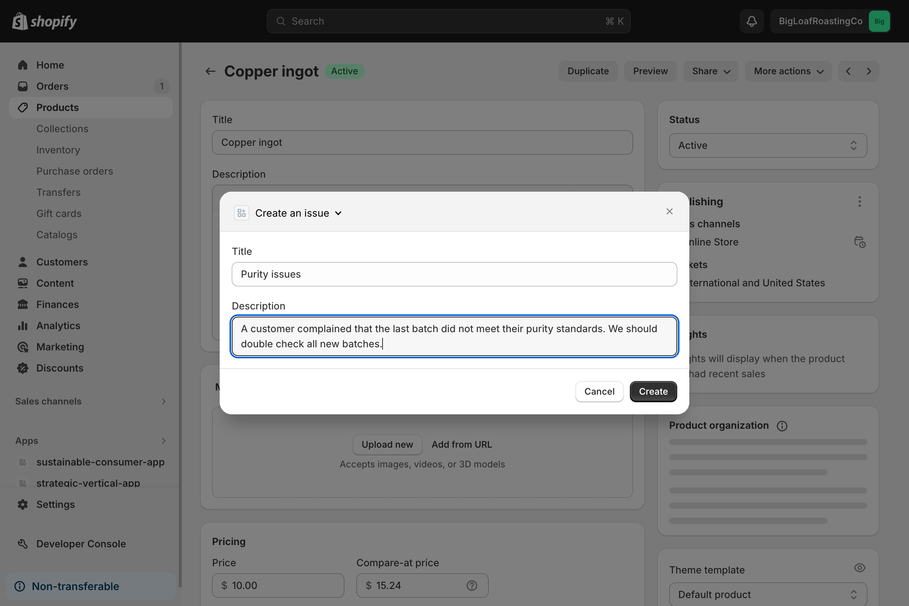909x606 pixels.
Task: Open strategic-vertical-app in sidebar
Action: click(x=88, y=483)
